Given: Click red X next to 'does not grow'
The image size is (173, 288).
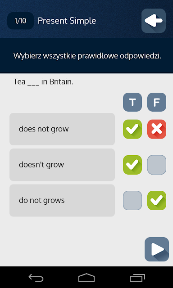Looking at the screenshot, I should point(157,129).
